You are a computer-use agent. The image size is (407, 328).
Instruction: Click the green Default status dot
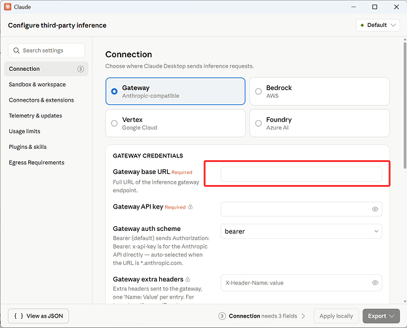[x=362, y=25]
